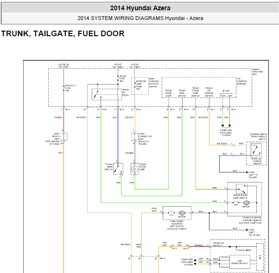Click the fuel filler actuator PTC symbol
Image resolution: width=279 pixels, height=273 pixels.
click(171, 213)
